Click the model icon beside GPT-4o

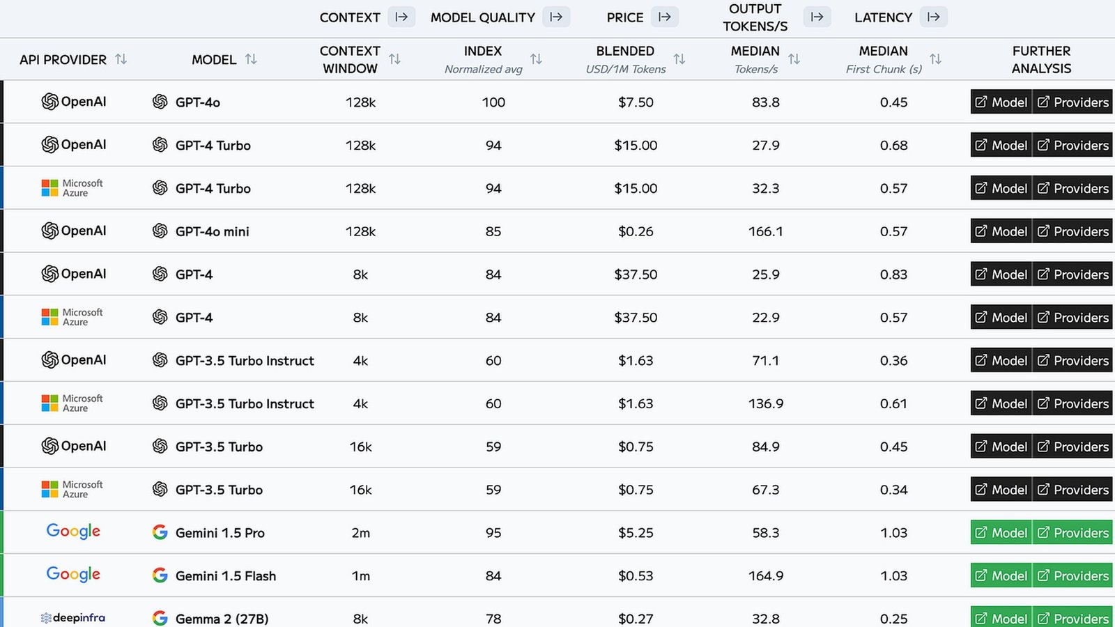[160, 102]
